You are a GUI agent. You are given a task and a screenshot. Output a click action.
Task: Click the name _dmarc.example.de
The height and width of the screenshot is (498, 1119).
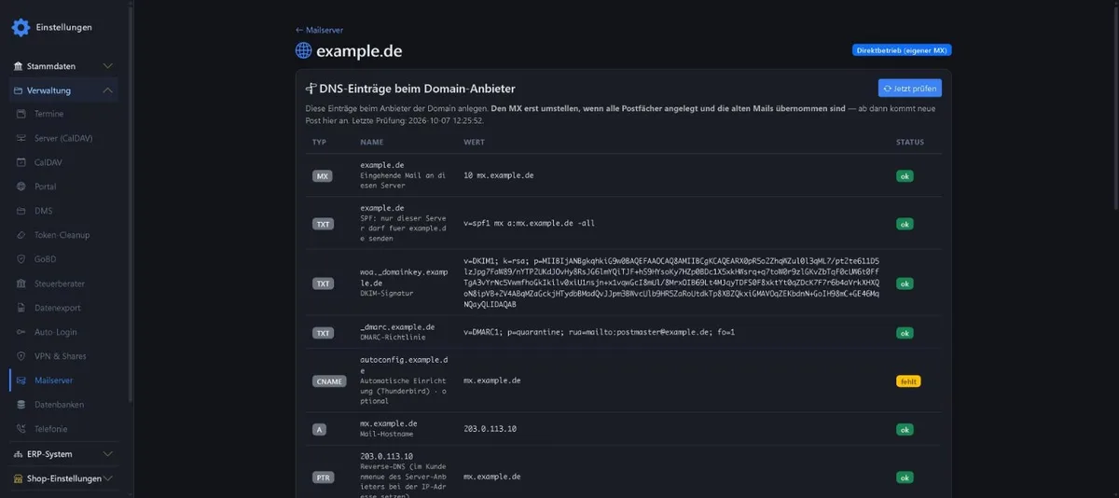[397, 327]
